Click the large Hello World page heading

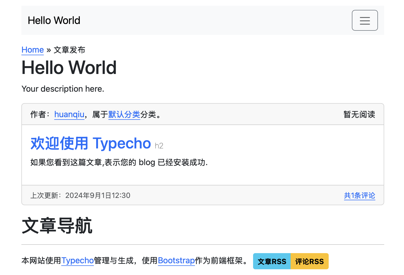69,67
